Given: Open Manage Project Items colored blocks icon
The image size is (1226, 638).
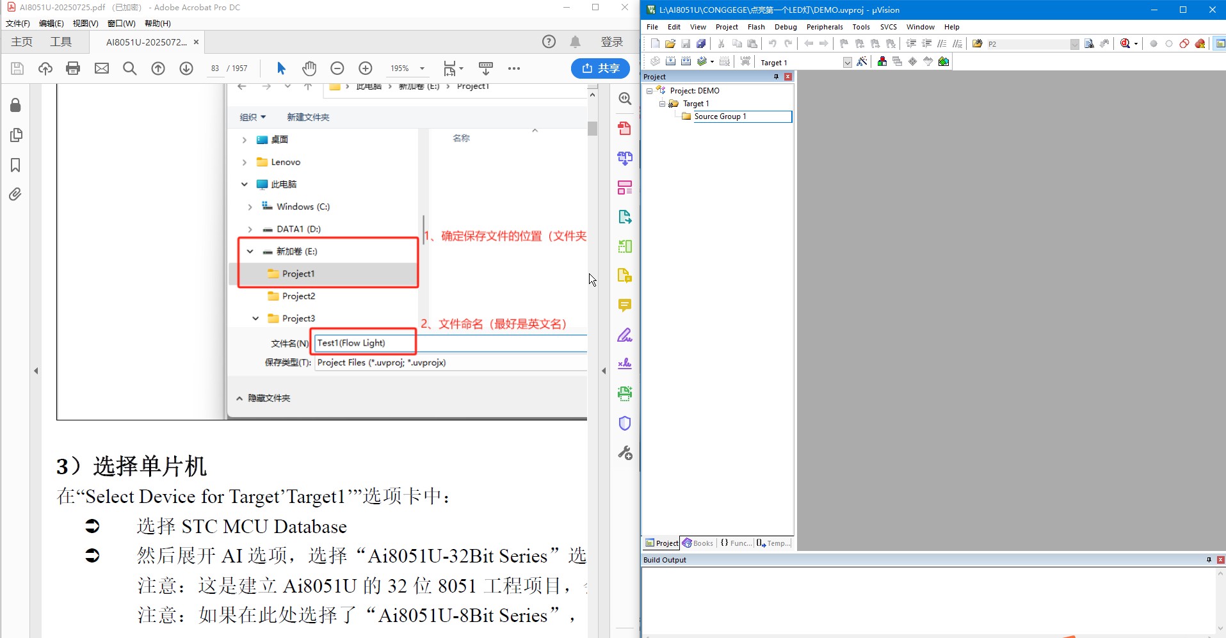Looking at the screenshot, I should click(x=882, y=61).
